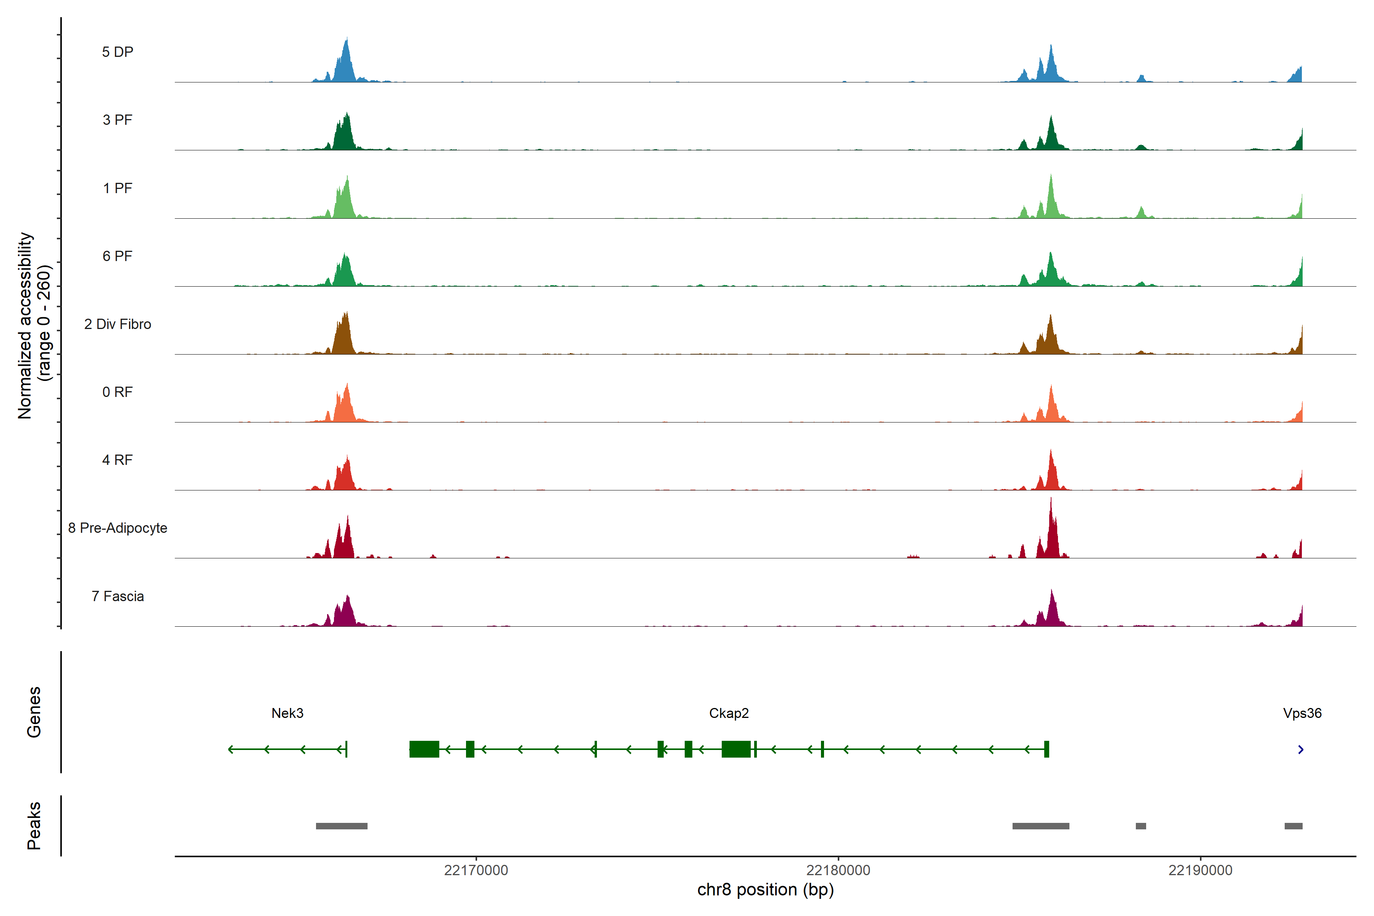The width and height of the screenshot is (1374, 916).
Task: Click the Nek3 gene label
Action: (287, 713)
